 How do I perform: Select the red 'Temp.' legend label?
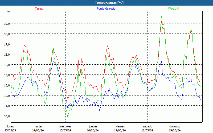tap(39, 9)
